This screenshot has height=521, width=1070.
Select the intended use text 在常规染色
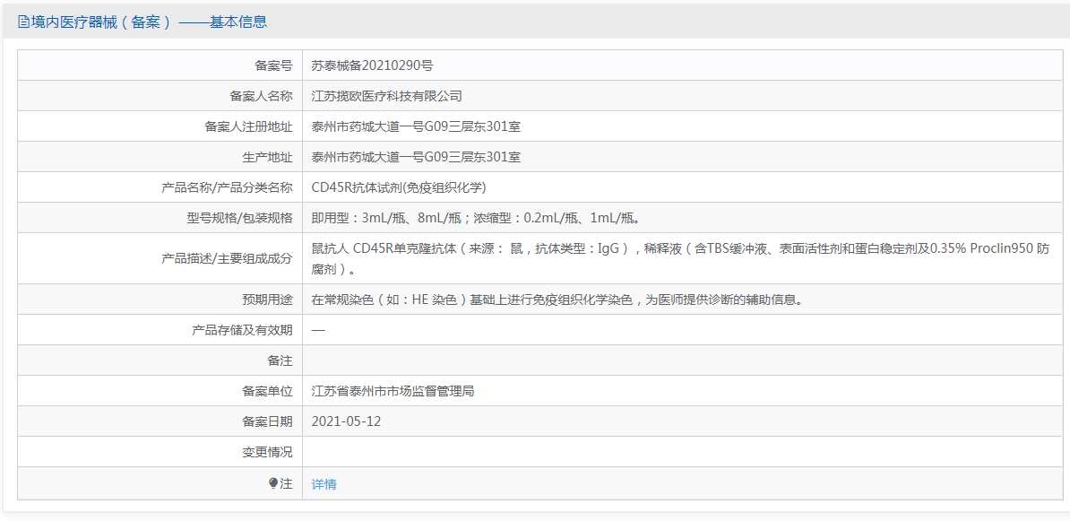coord(557,300)
